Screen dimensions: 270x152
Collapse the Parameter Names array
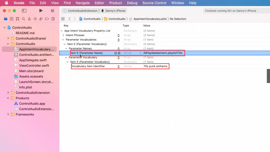click(x=66, y=48)
